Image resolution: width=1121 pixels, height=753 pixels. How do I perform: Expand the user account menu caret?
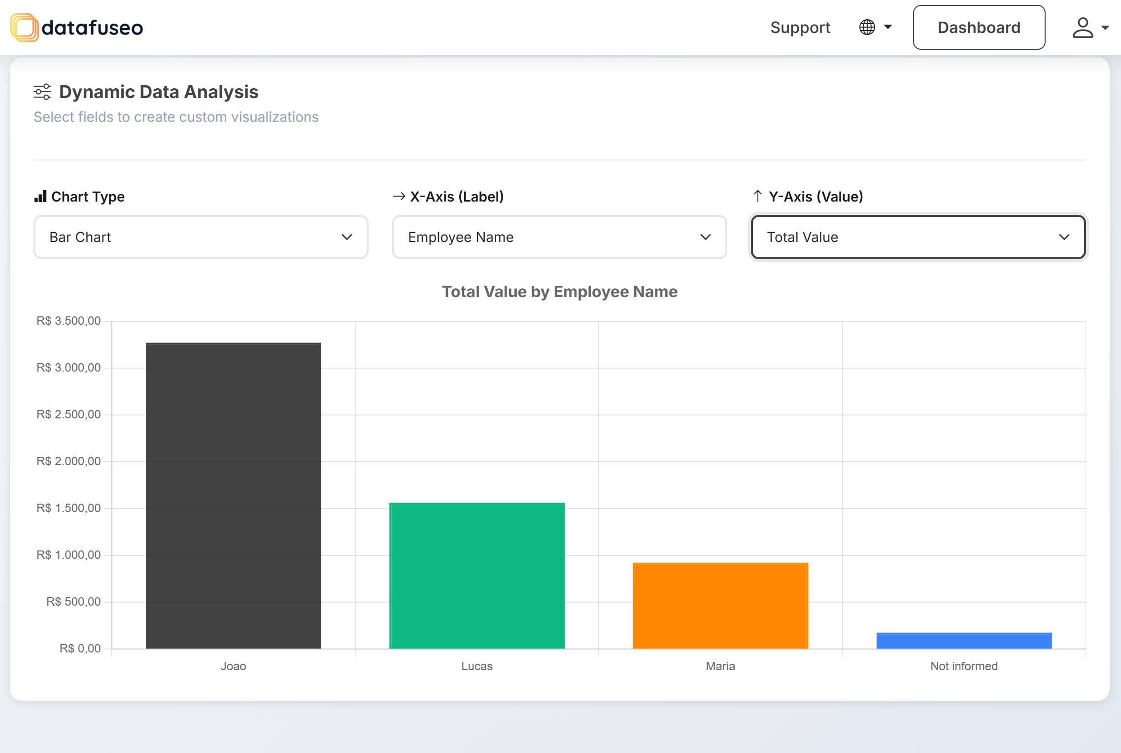tap(1105, 28)
